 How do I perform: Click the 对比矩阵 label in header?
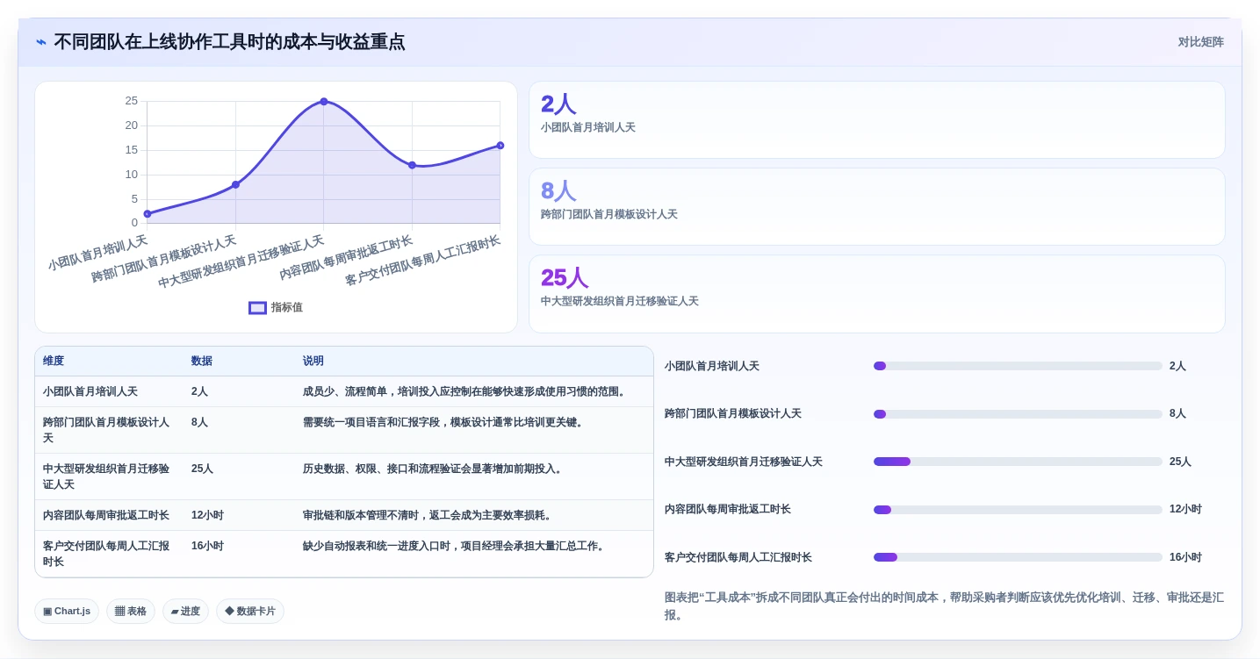tap(1200, 42)
